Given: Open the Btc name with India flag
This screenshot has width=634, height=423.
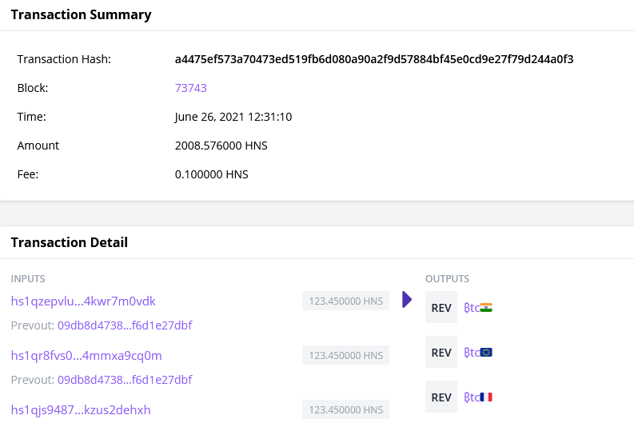Looking at the screenshot, I should pyautogui.click(x=478, y=308).
